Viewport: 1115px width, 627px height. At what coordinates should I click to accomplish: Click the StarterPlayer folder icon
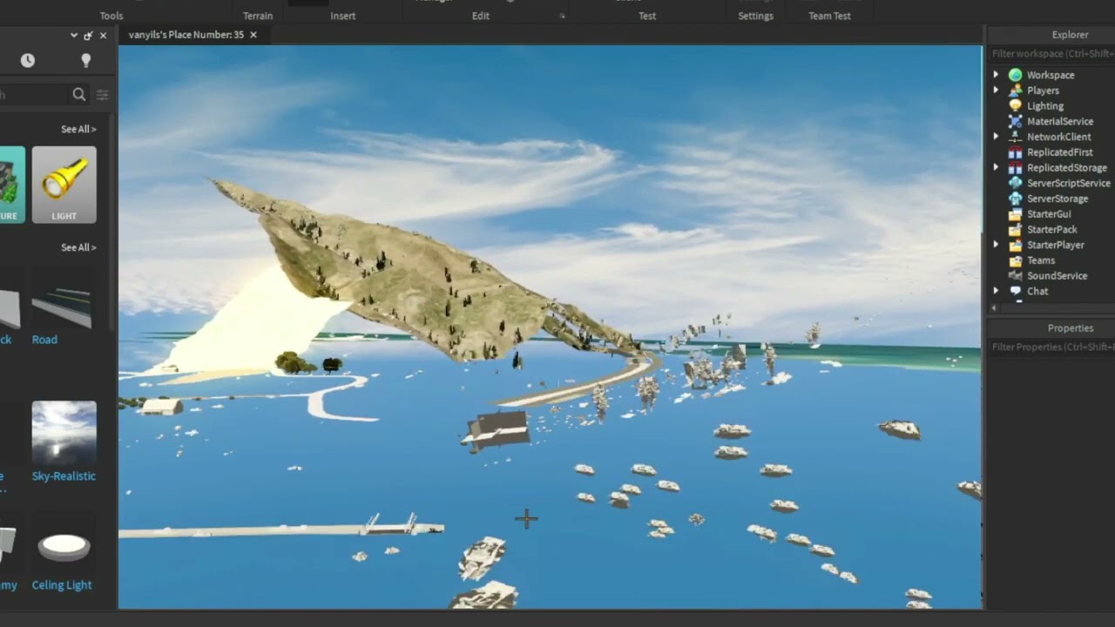click(1015, 245)
